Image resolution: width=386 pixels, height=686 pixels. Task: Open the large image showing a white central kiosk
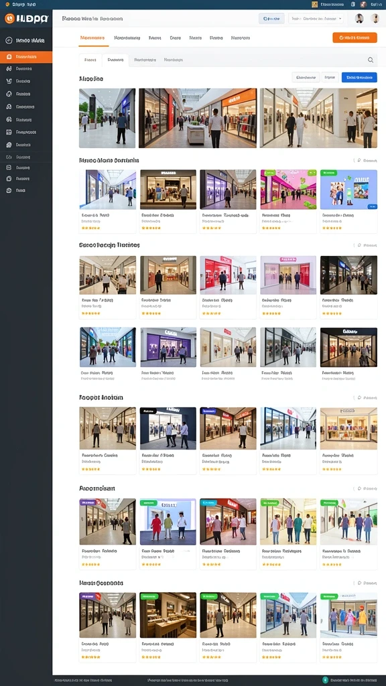(198, 118)
